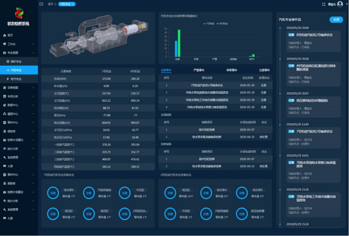Open the 7号机组汽轮机1号轴承状态 event row
Viewport: 349px width, 236px height.
tap(207, 85)
